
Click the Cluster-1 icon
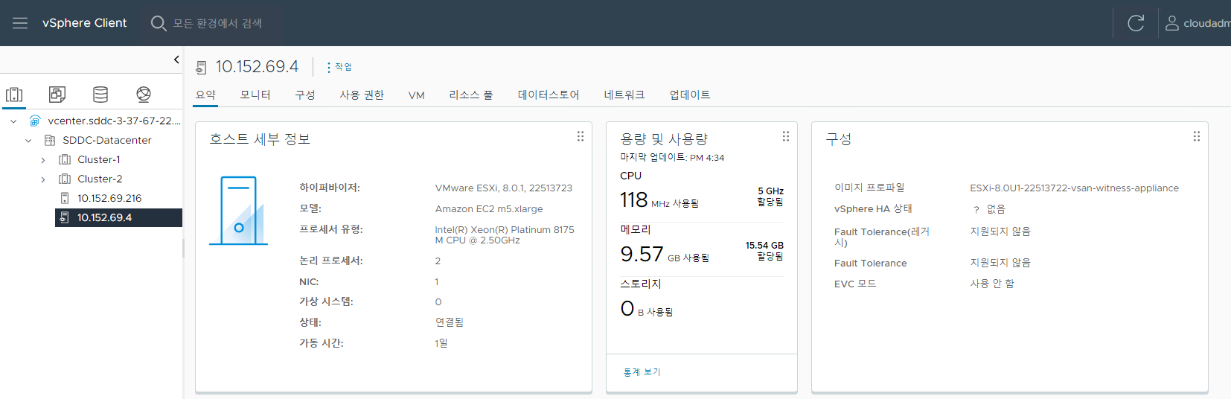coord(65,159)
